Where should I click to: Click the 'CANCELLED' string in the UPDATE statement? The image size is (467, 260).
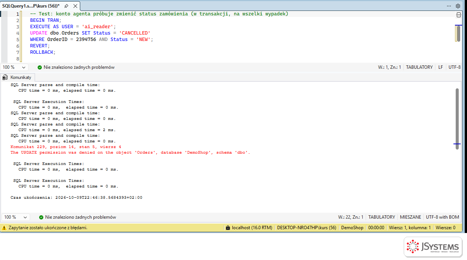[x=134, y=33]
